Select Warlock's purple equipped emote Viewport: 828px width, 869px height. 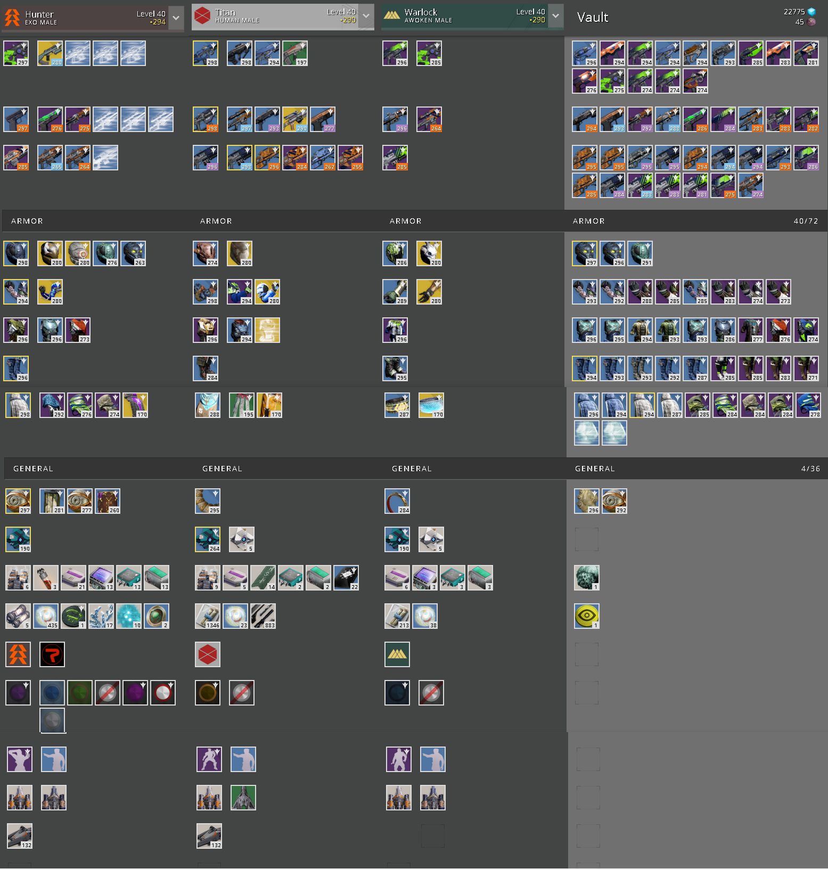pyautogui.click(x=399, y=759)
